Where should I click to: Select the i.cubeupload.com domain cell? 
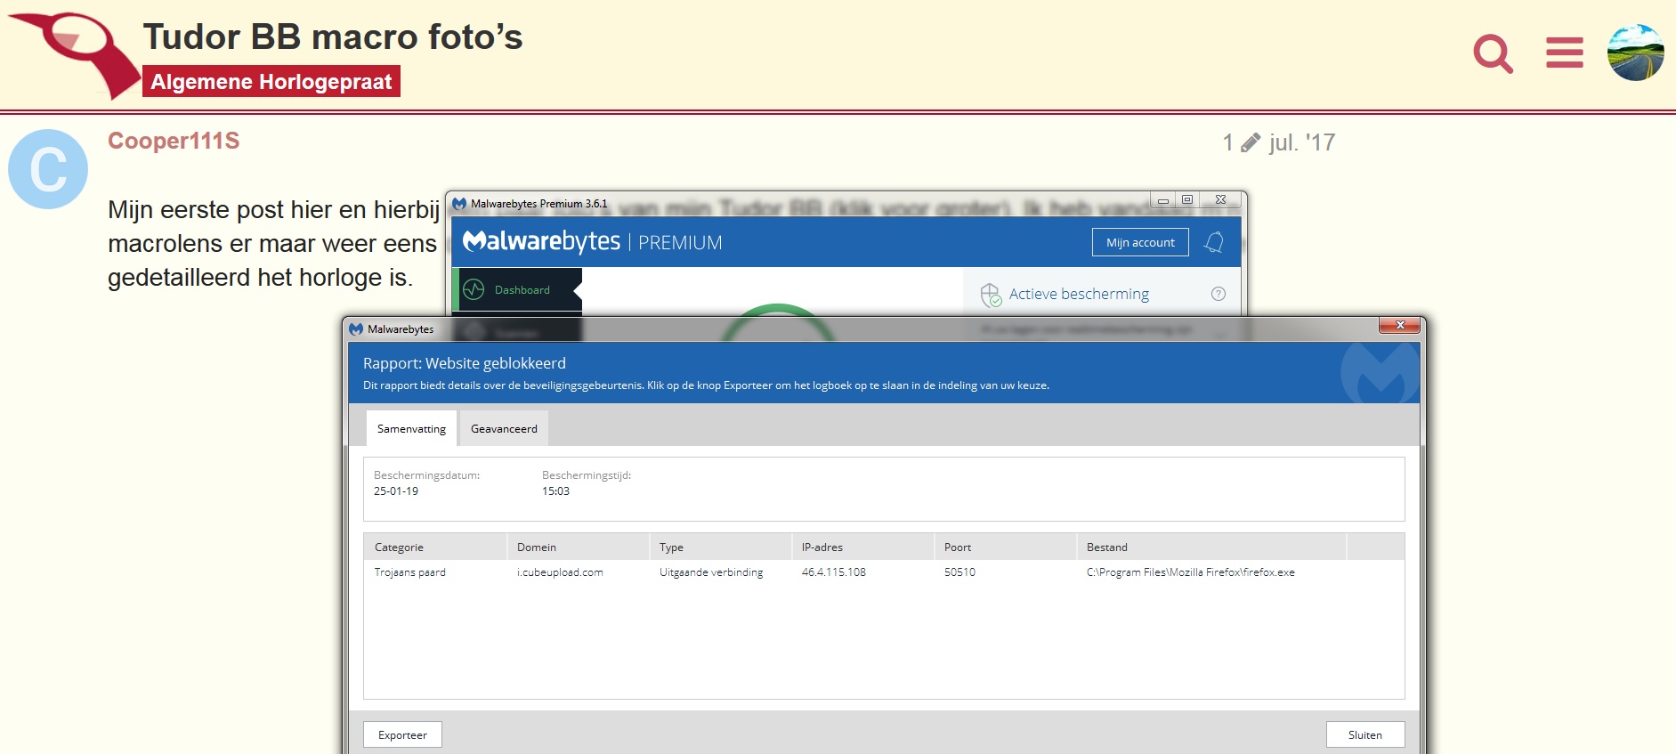pyautogui.click(x=560, y=572)
